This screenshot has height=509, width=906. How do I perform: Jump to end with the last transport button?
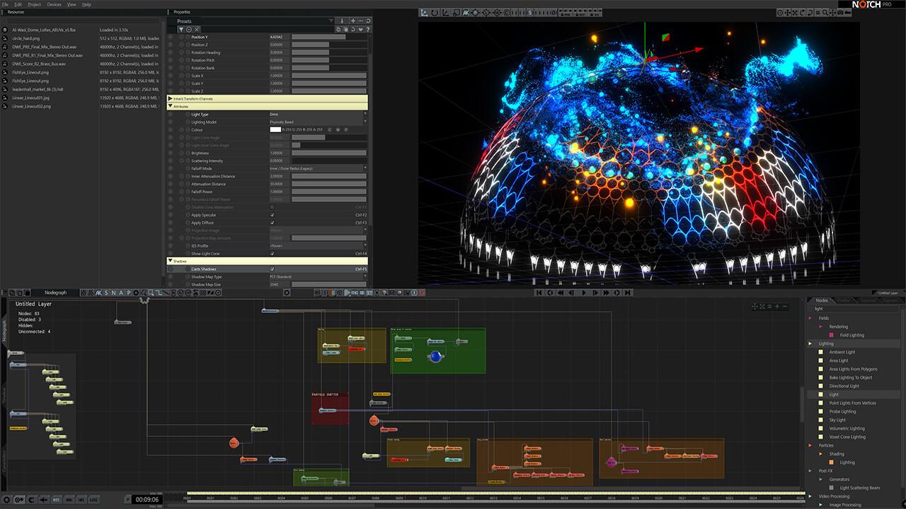(x=629, y=292)
